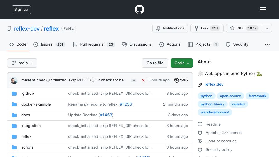The height and width of the screenshot is (157, 279).
Task: Open the docs folder
Action: (26, 115)
